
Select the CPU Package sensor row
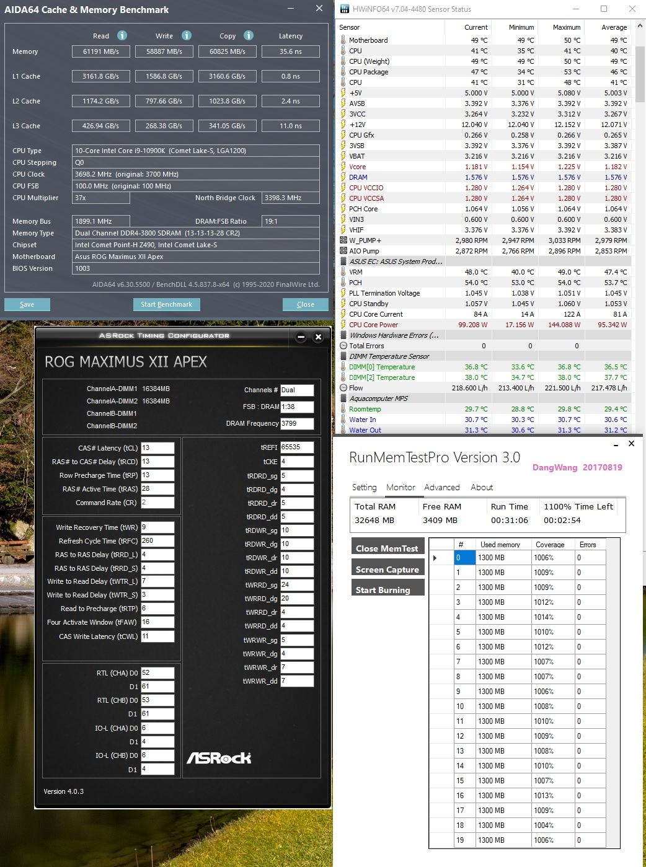[x=484, y=72]
